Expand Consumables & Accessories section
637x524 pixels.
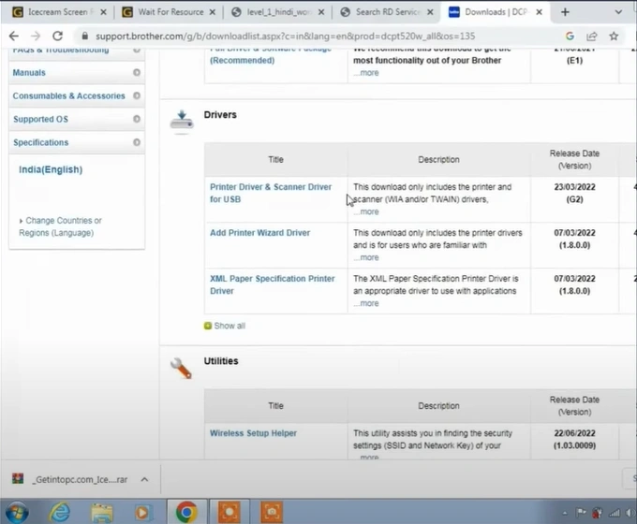137,95
